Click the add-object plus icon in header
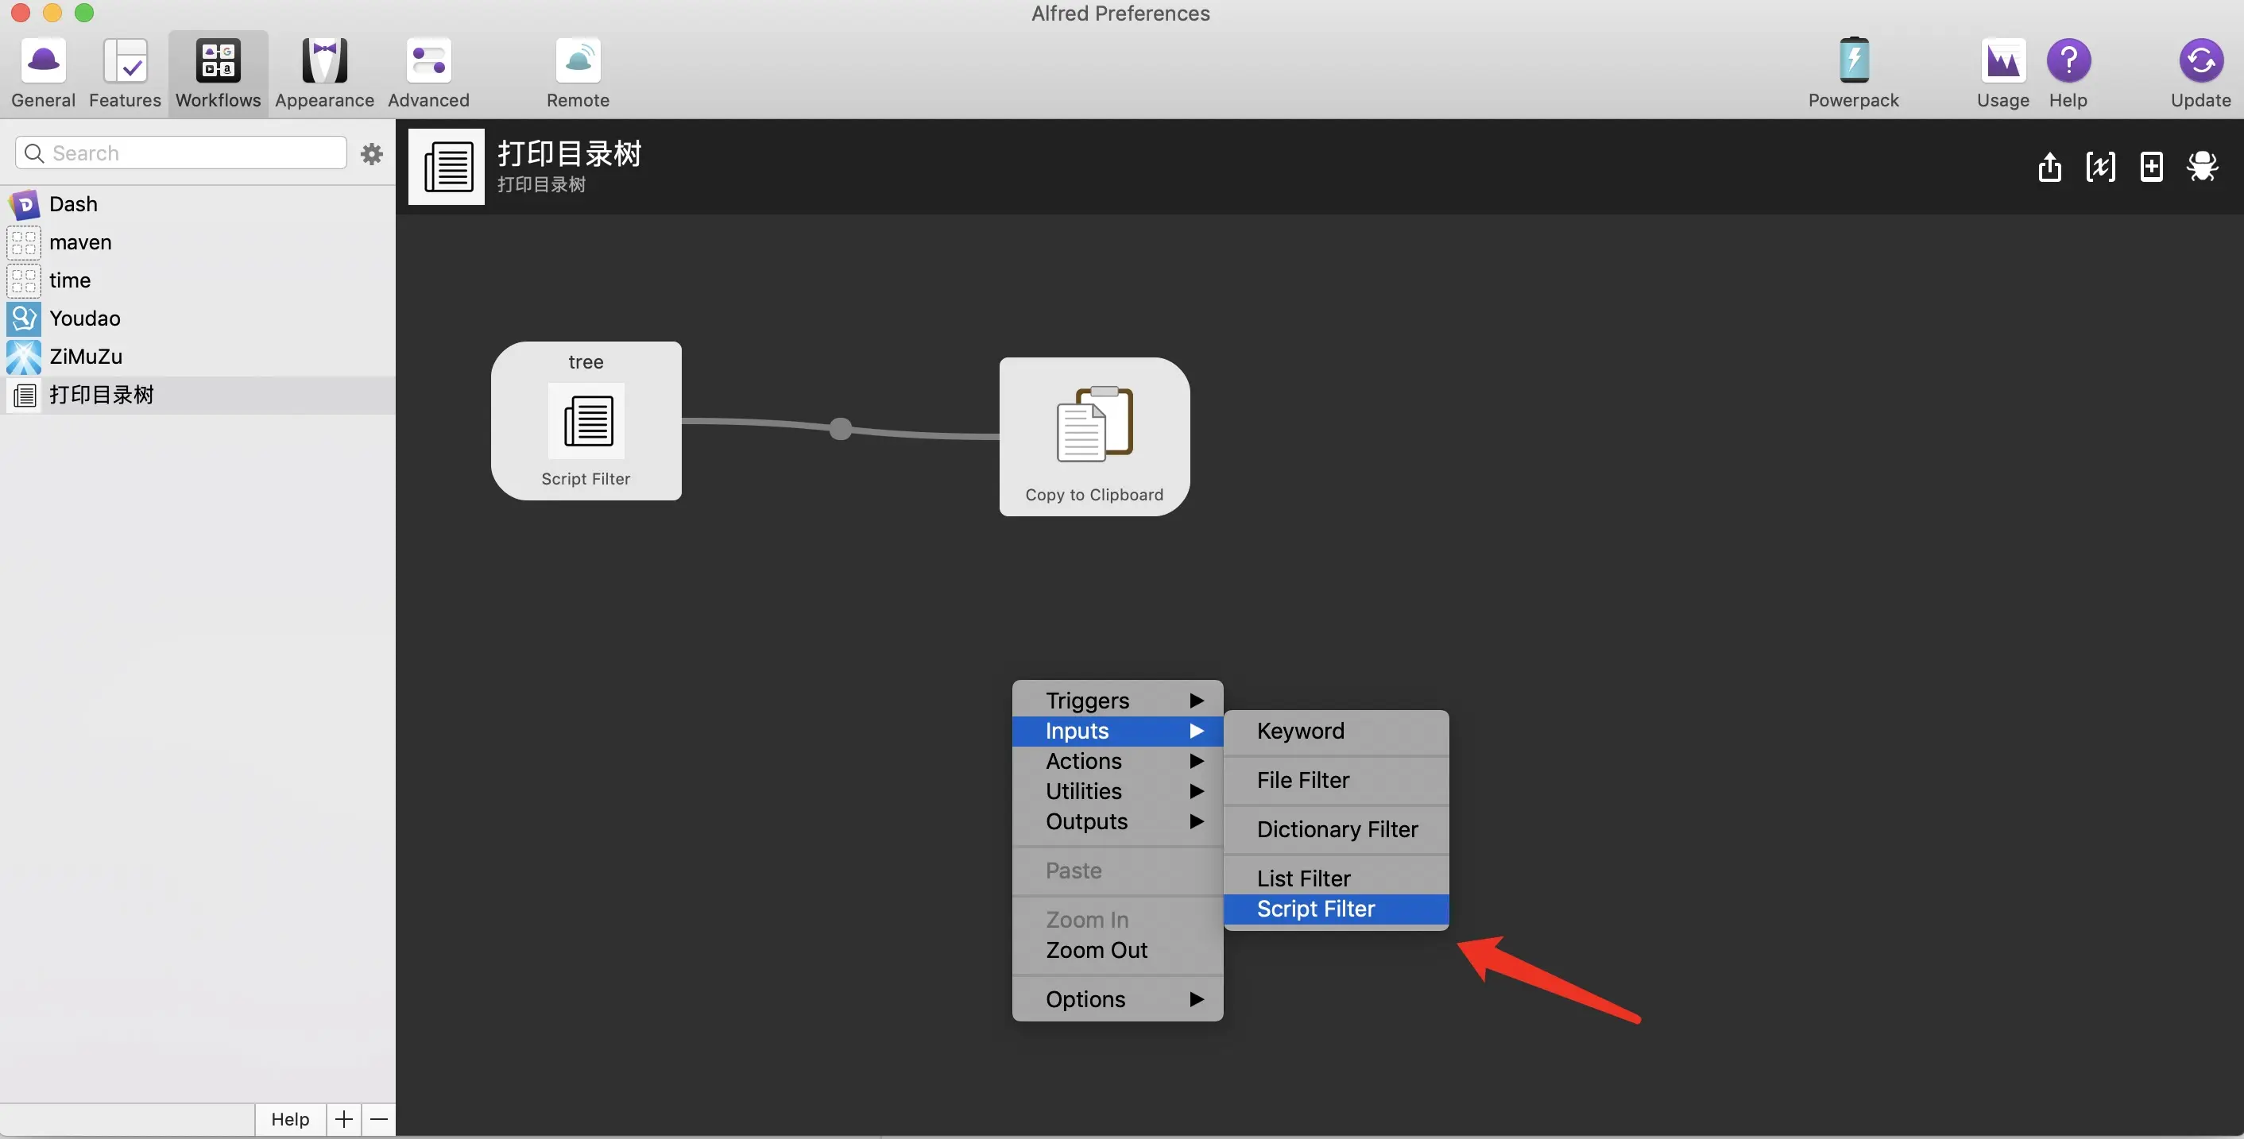 coord(2151,166)
